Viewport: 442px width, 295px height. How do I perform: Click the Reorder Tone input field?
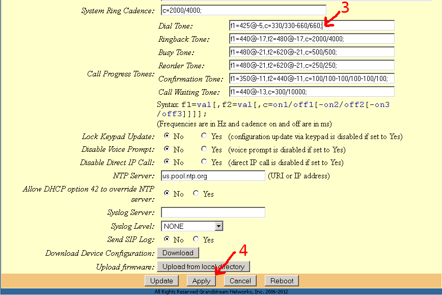click(x=312, y=65)
